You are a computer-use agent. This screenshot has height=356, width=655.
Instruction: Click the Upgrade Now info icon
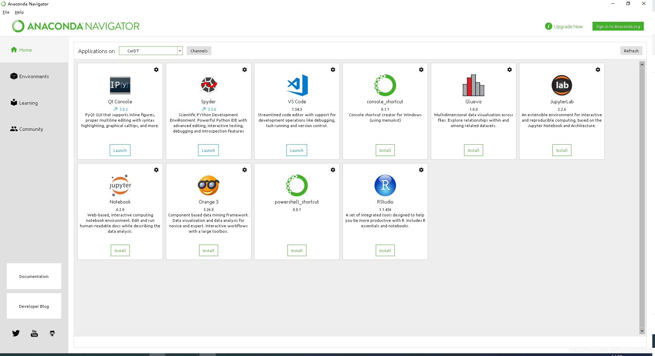pyautogui.click(x=548, y=26)
